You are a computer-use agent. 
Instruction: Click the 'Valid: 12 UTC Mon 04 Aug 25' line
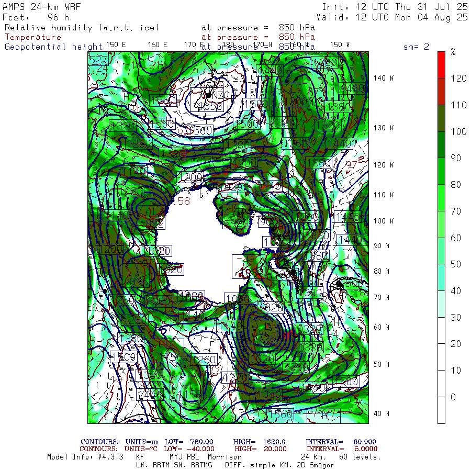(391, 17)
